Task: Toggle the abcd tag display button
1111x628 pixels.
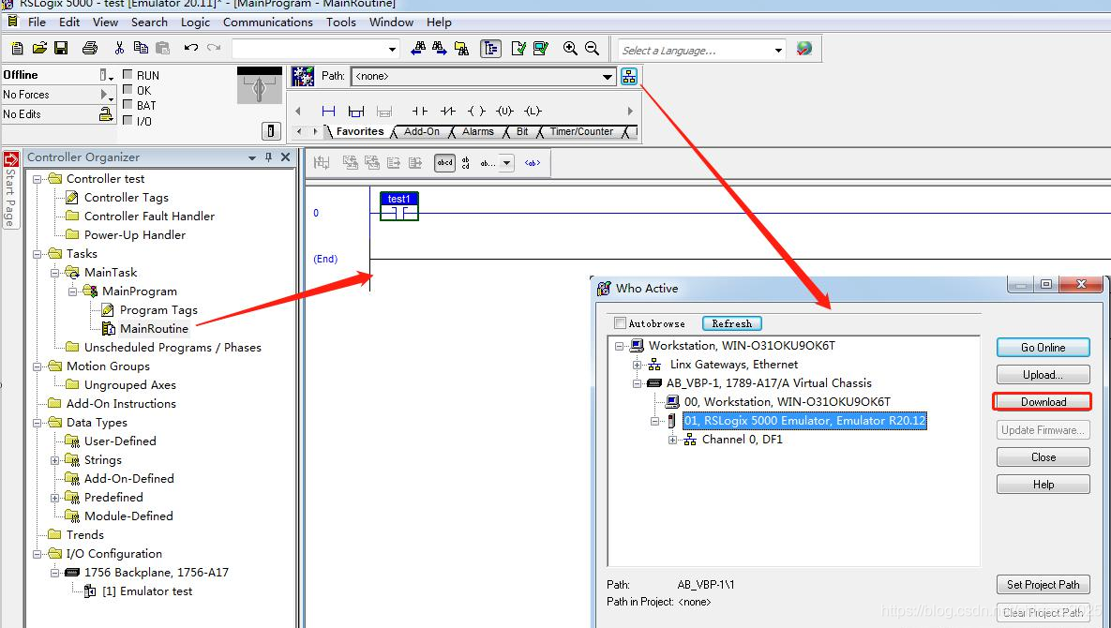Action: click(x=444, y=163)
